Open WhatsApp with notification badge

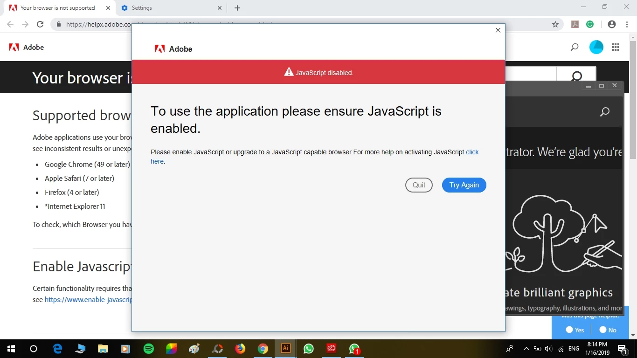tap(354, 349)
